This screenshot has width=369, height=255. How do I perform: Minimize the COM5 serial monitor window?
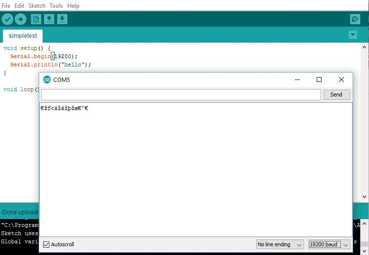(297, 80)
